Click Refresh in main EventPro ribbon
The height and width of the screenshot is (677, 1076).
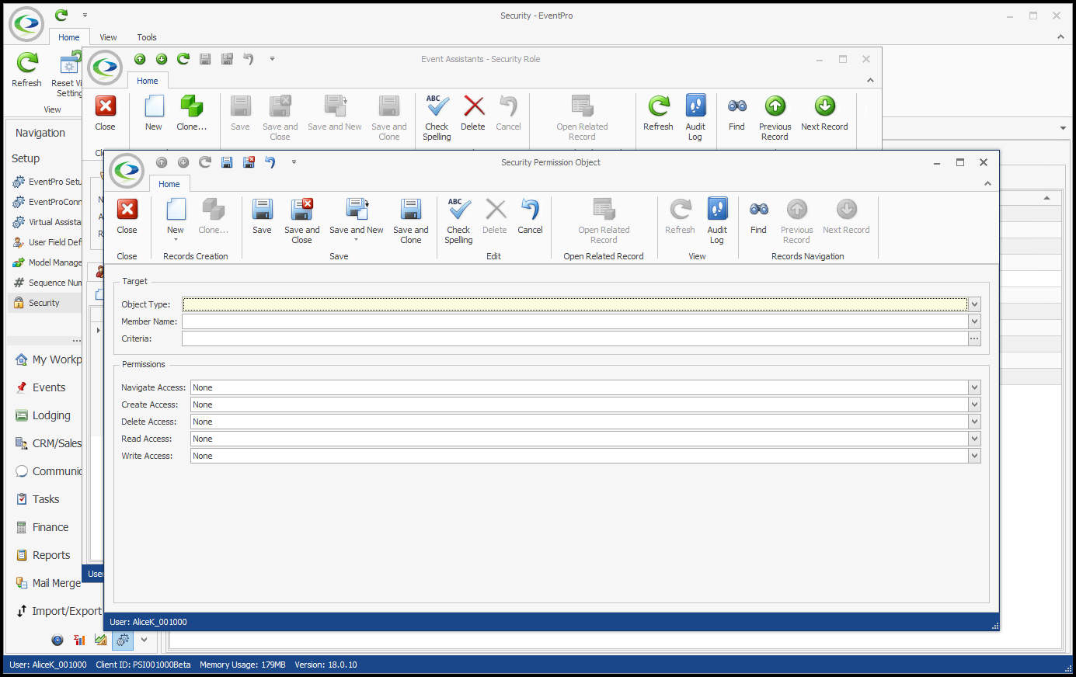coord(27,69)
